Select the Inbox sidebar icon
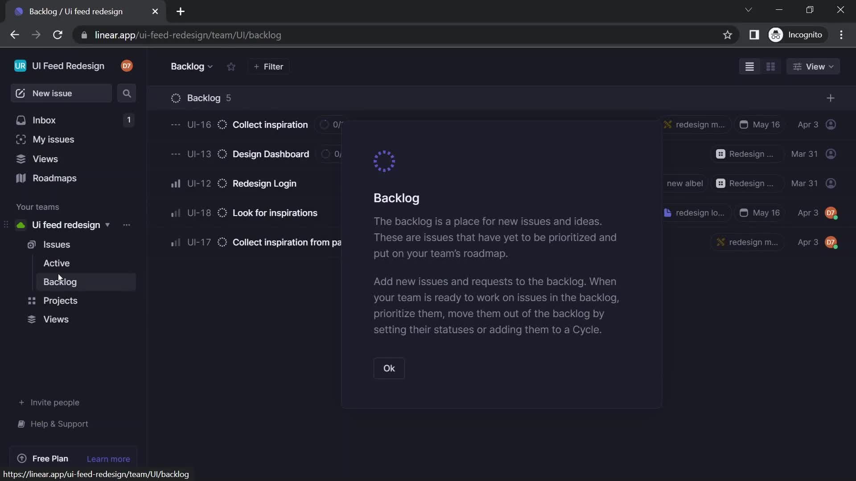 click(x=21, y=120)
